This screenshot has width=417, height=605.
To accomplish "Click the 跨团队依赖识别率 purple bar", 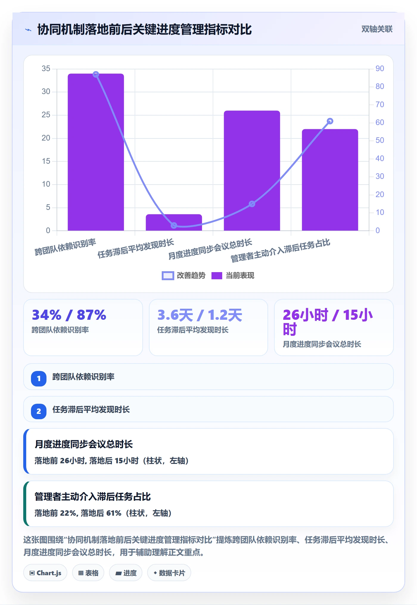I will (96, 152).
